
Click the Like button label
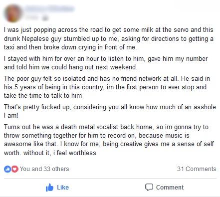pyautogui.click(x=63, y=188)
